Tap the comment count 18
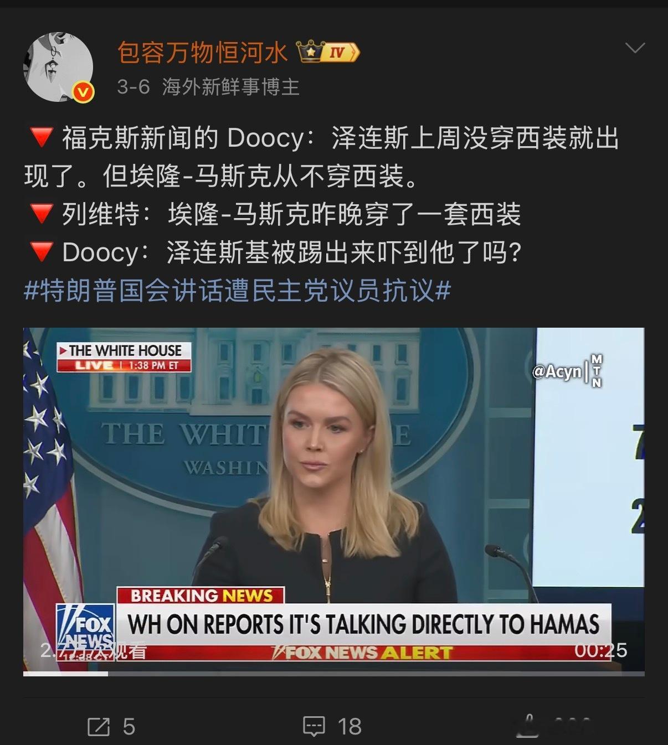This screenshot has width=668, height=745. click(349, 726)
